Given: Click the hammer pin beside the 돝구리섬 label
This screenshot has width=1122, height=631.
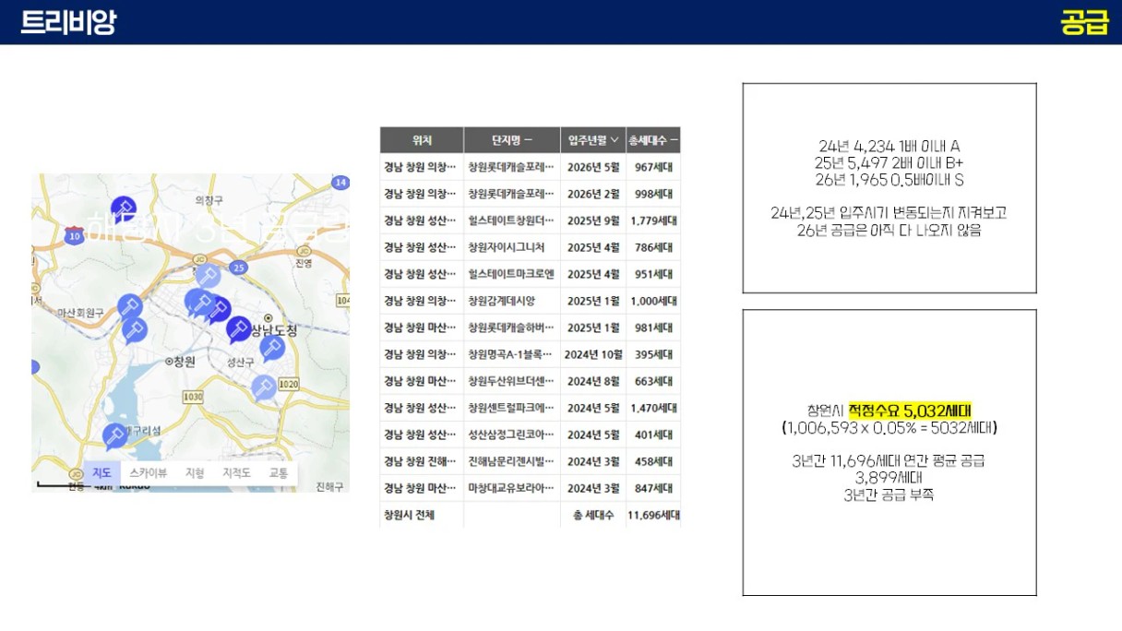Looking at the screenshot, I should point(115,435).
